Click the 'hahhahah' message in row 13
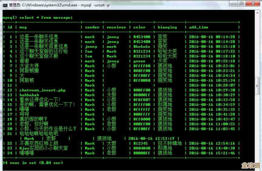262x171 pixels. click(29, 95)
